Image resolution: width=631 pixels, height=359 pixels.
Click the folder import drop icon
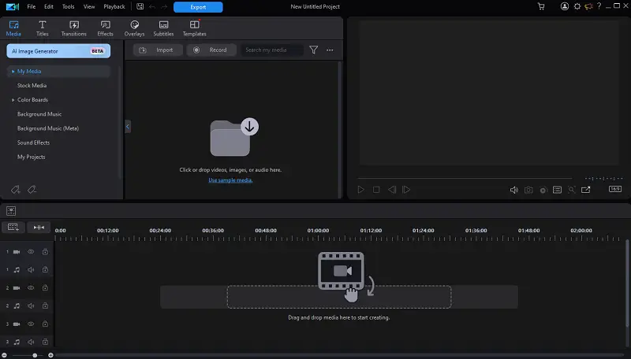[x=234, y=137]
